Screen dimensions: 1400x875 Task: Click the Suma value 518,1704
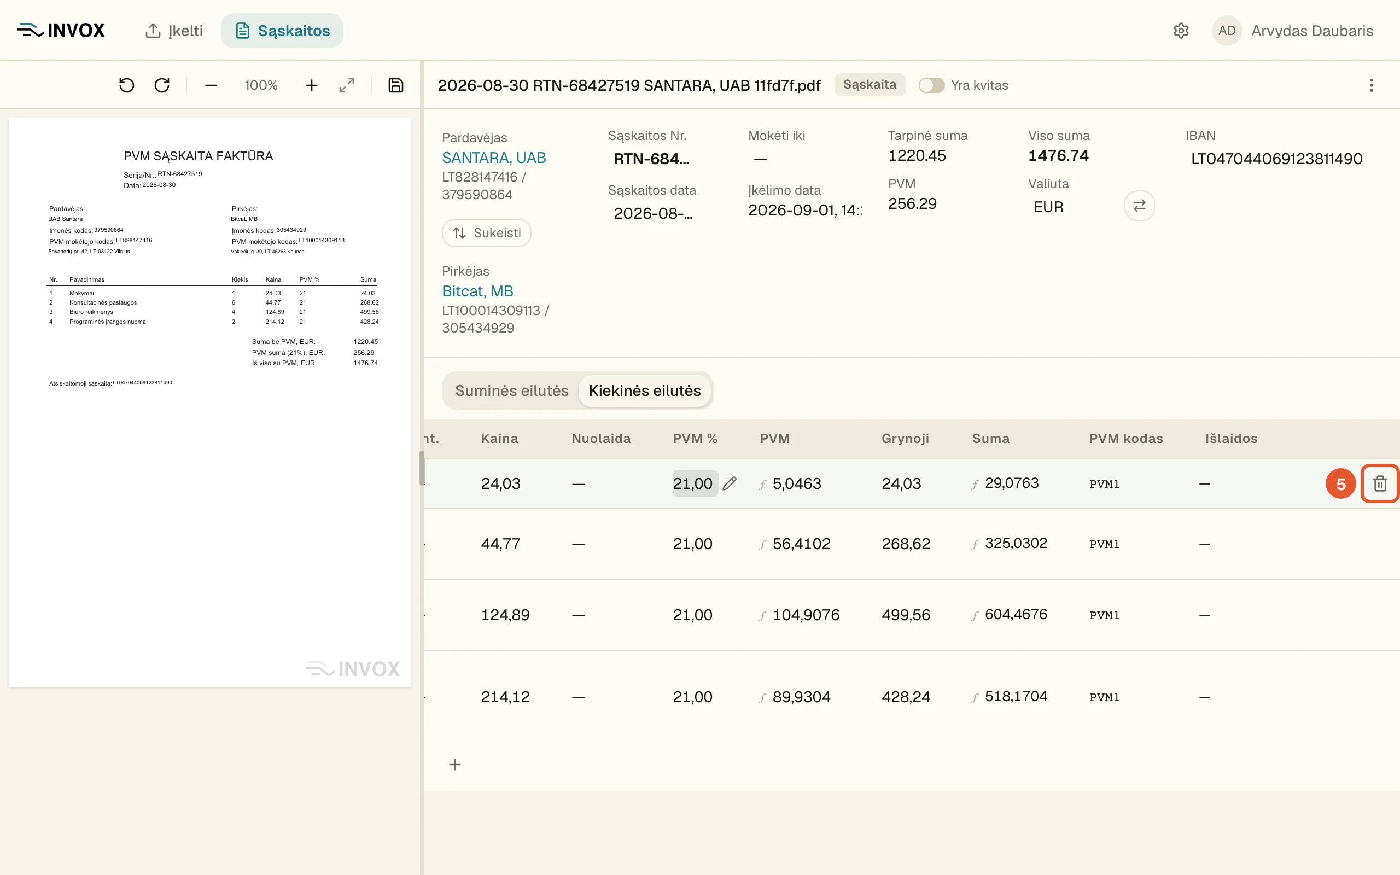[1016, 697]
